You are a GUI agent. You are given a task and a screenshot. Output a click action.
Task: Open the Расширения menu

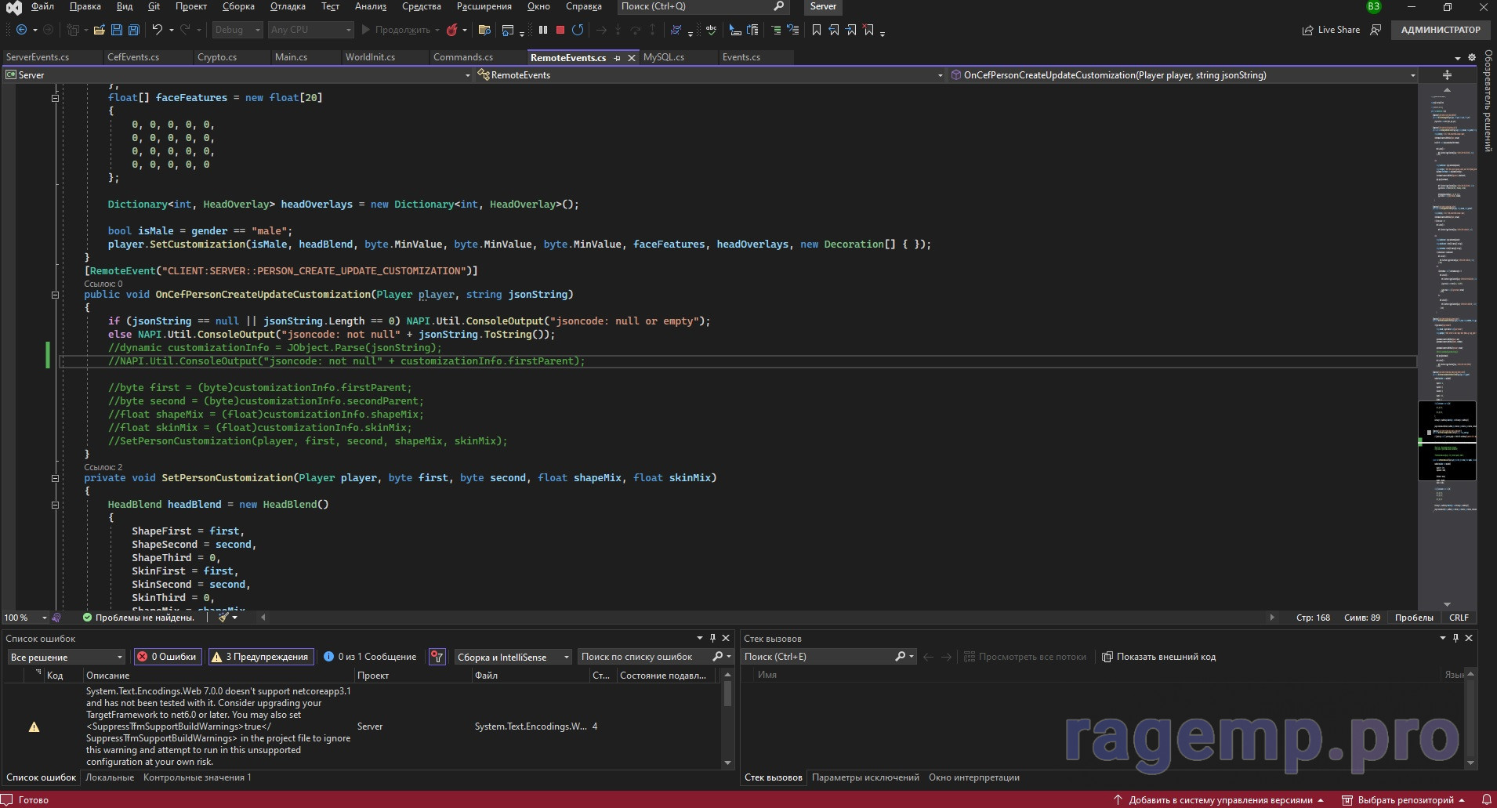pyautogui.click(x=484, y=6)
